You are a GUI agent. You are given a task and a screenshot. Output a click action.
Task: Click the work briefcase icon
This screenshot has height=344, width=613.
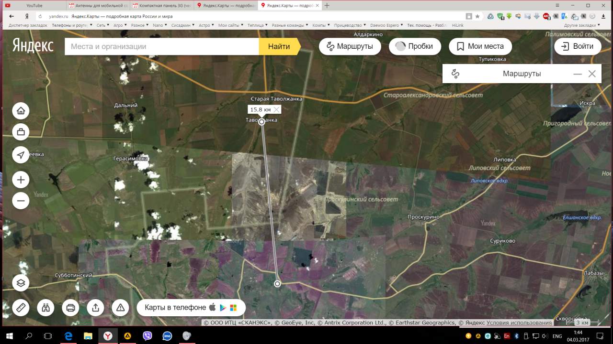(x=21, y=132)
